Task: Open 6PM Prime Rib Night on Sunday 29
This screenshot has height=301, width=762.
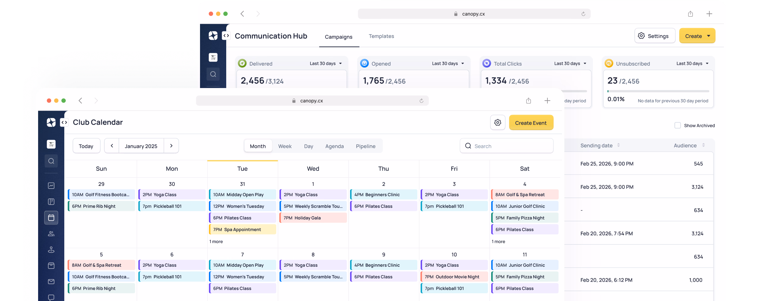Action: click(101, 206)
